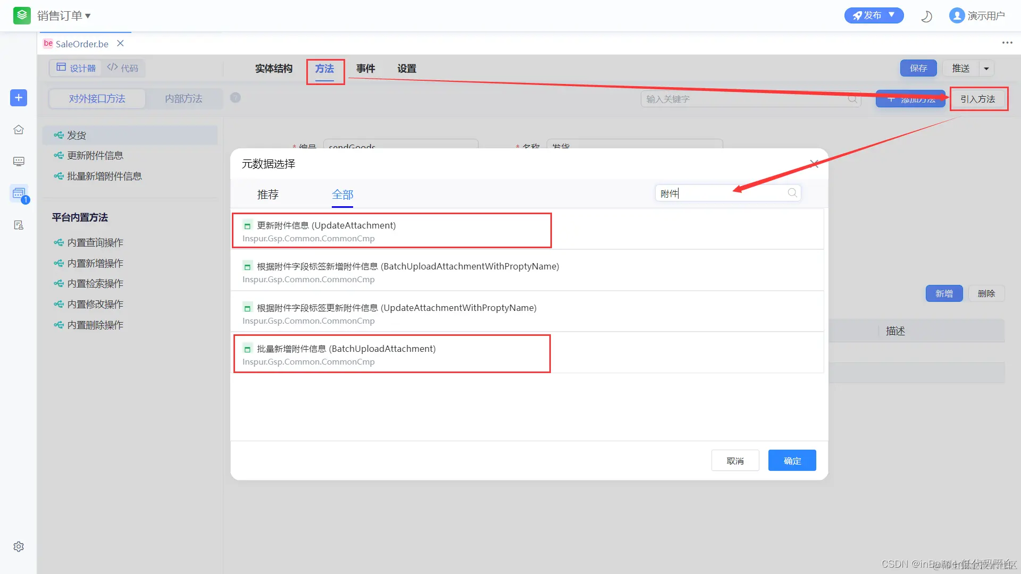Switch to 代码 code view

(123, 68)
